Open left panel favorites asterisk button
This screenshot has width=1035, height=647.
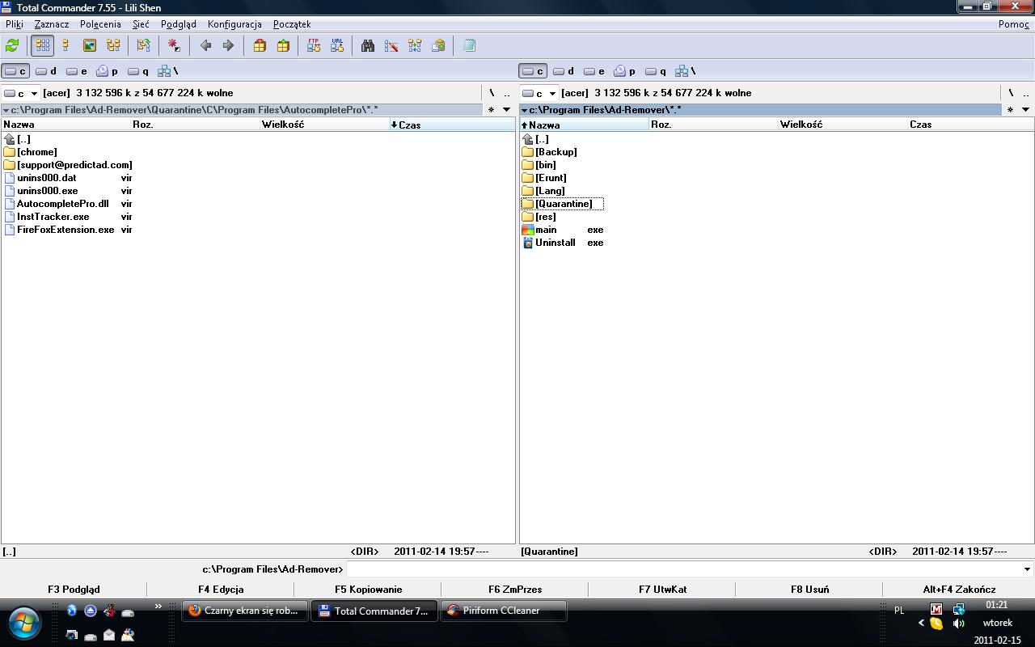pos(491,109)
